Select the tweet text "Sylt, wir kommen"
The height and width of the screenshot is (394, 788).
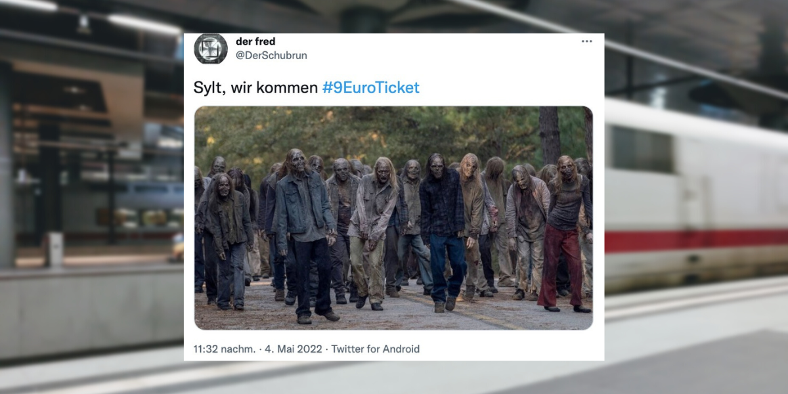(256, 87)
